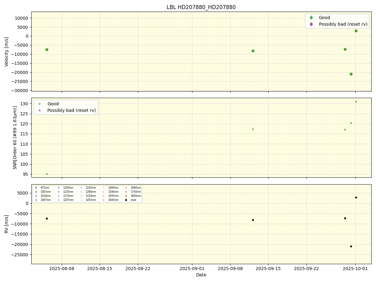Click the 1170nm legend marker
The height and width of the screenshot is (282, 376).
pyautogui.click(x=59, y=196)
